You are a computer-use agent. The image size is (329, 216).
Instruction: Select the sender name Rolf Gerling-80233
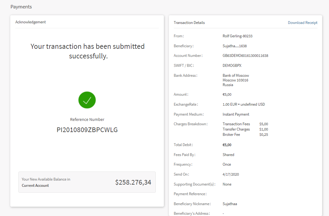pos(237,36)
